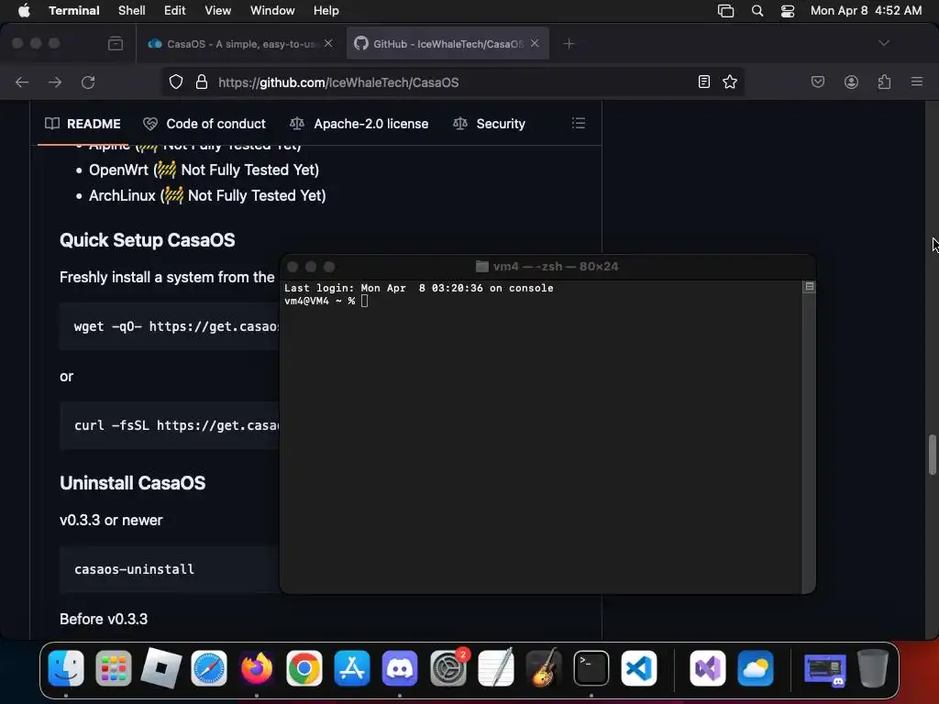
Task: Click the Terminal window title bar
Action: click(x=547, y=267)
